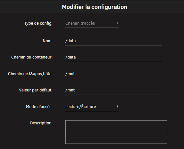Click the Mode d'accès: label
This screenshot has height=149, width=184.
(x=39, y=107)
